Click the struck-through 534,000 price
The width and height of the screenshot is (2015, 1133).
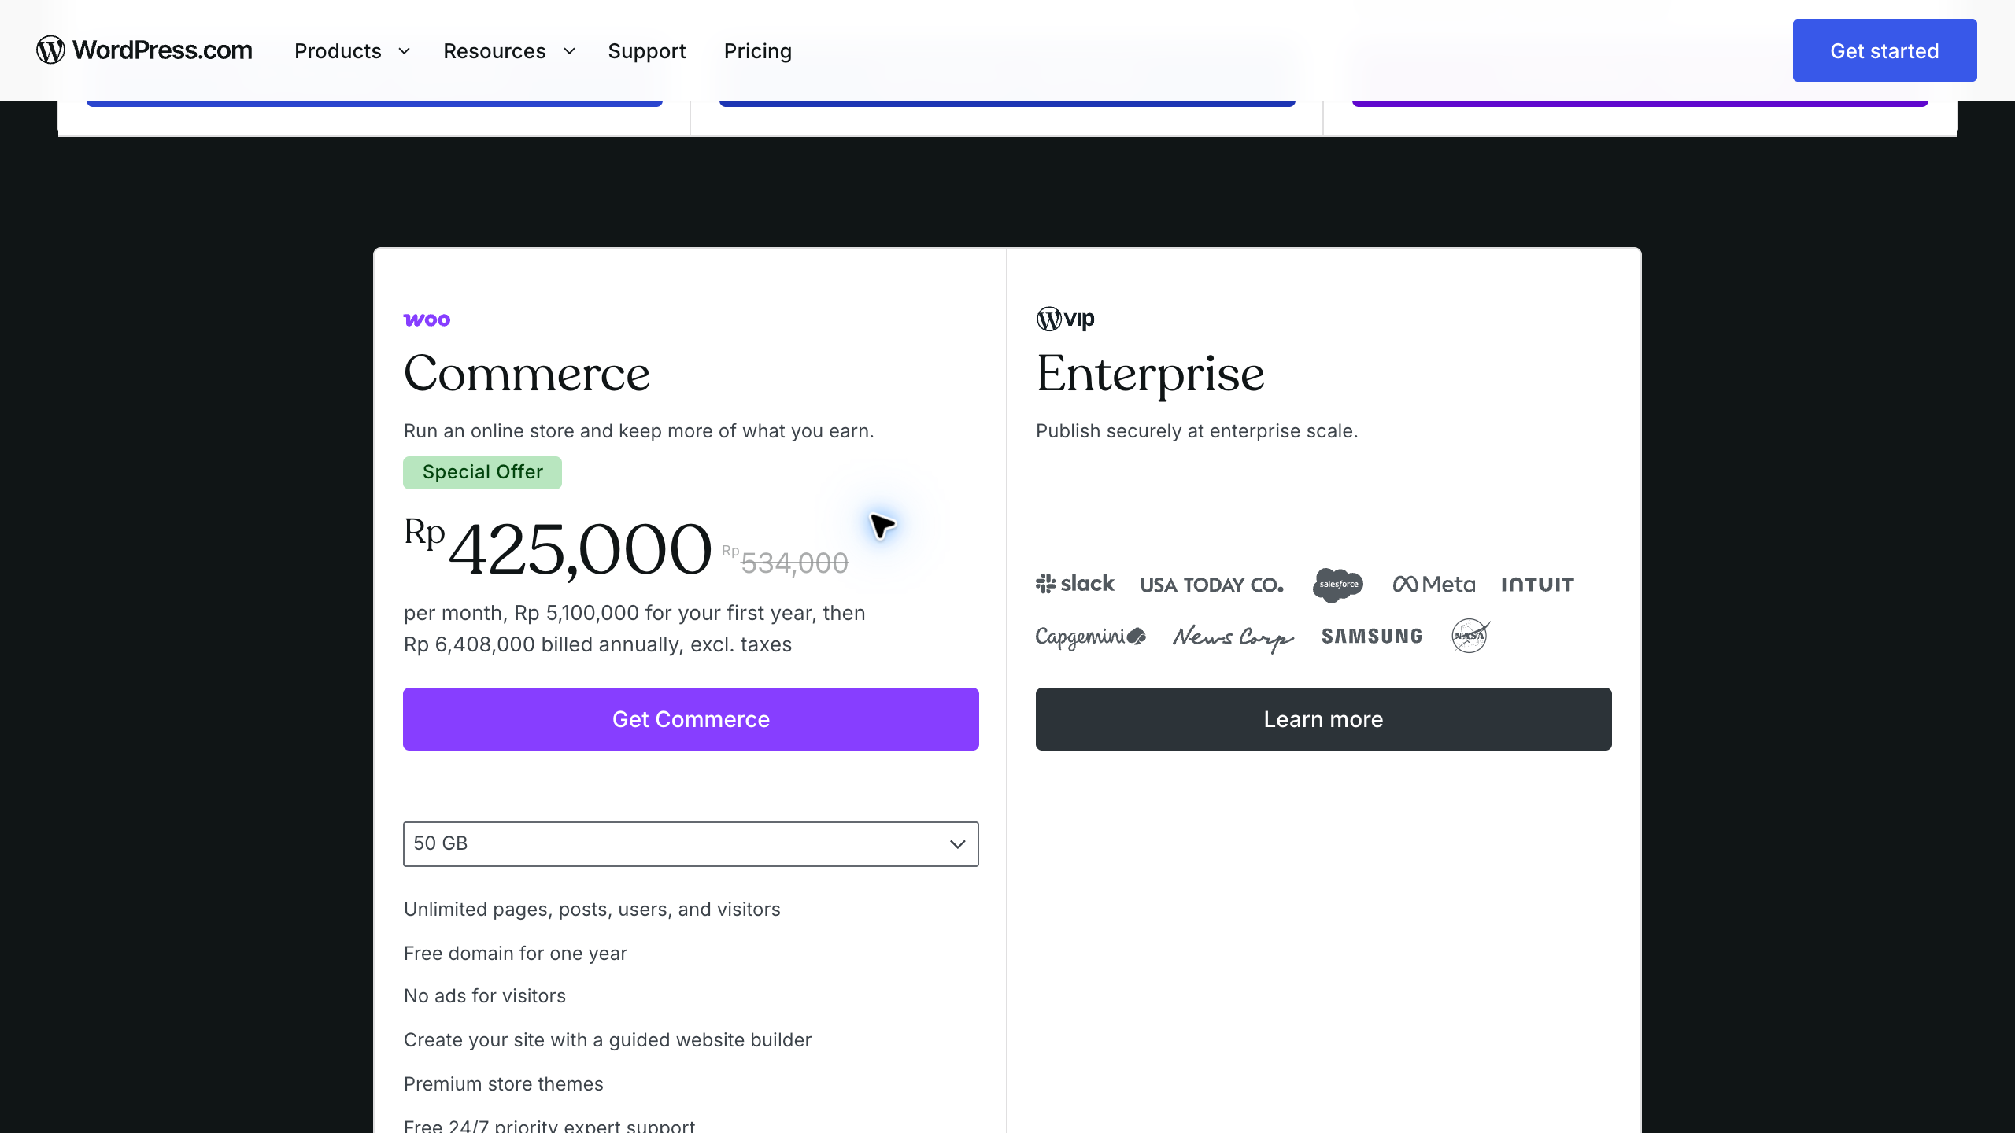(x=794, y=563)
